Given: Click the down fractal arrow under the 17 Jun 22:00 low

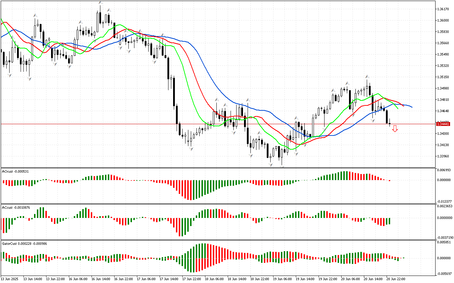Looking at the screenshot, I should pyautogui.click(x=191, y=149).
